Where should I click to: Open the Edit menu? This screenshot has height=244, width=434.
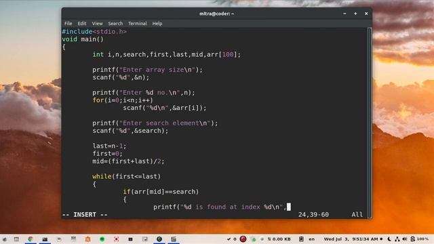(81, 24)
